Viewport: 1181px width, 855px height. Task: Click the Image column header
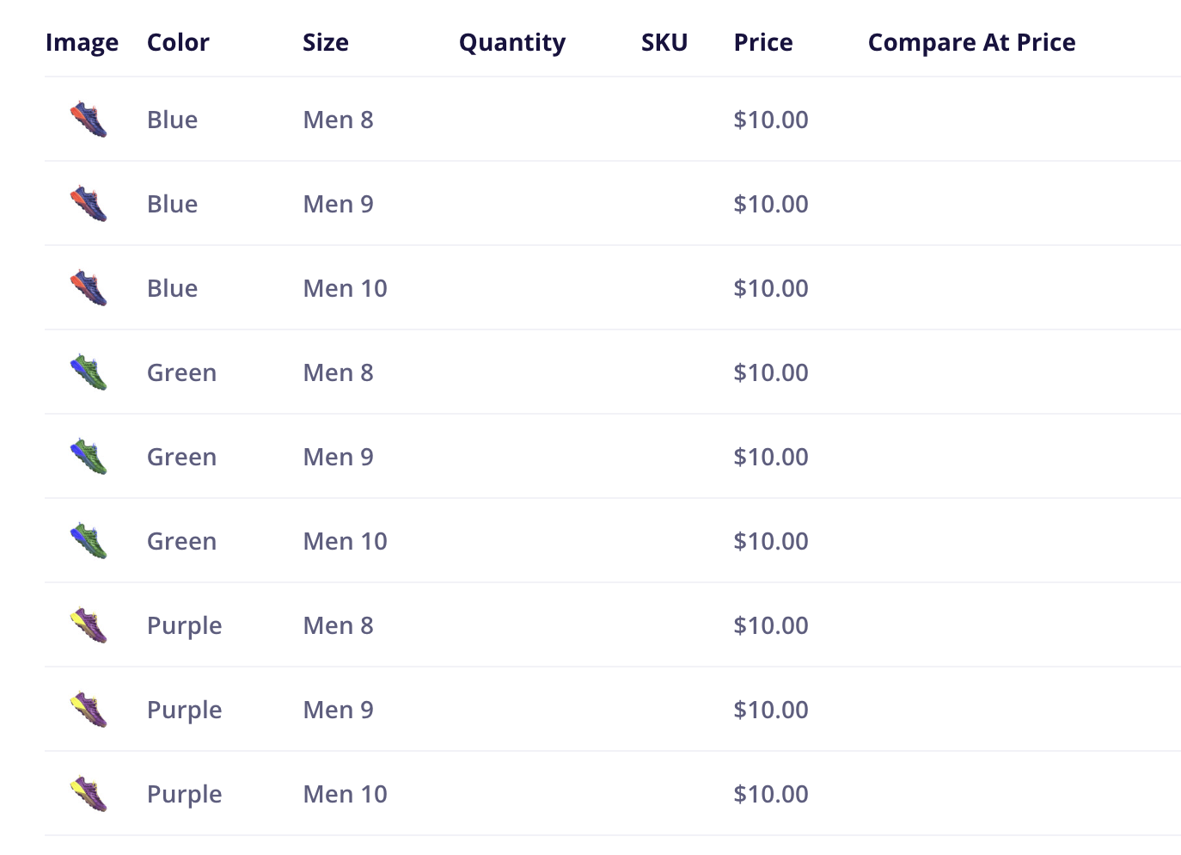tap(82, 42)
